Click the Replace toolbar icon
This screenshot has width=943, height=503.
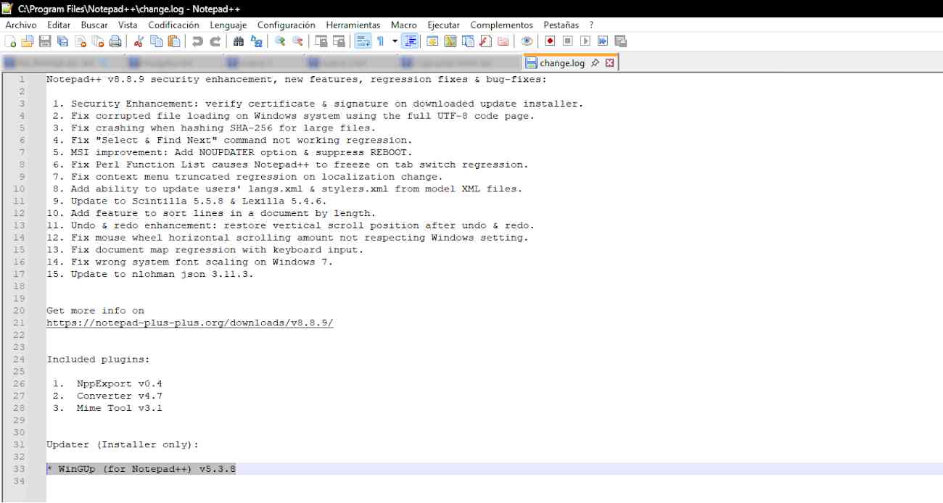click(256, 41)
